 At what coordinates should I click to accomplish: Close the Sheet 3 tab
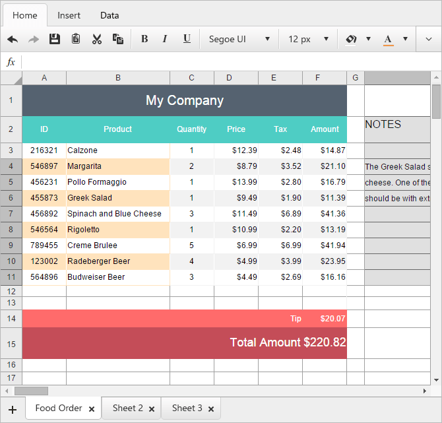tap(211, 409)
